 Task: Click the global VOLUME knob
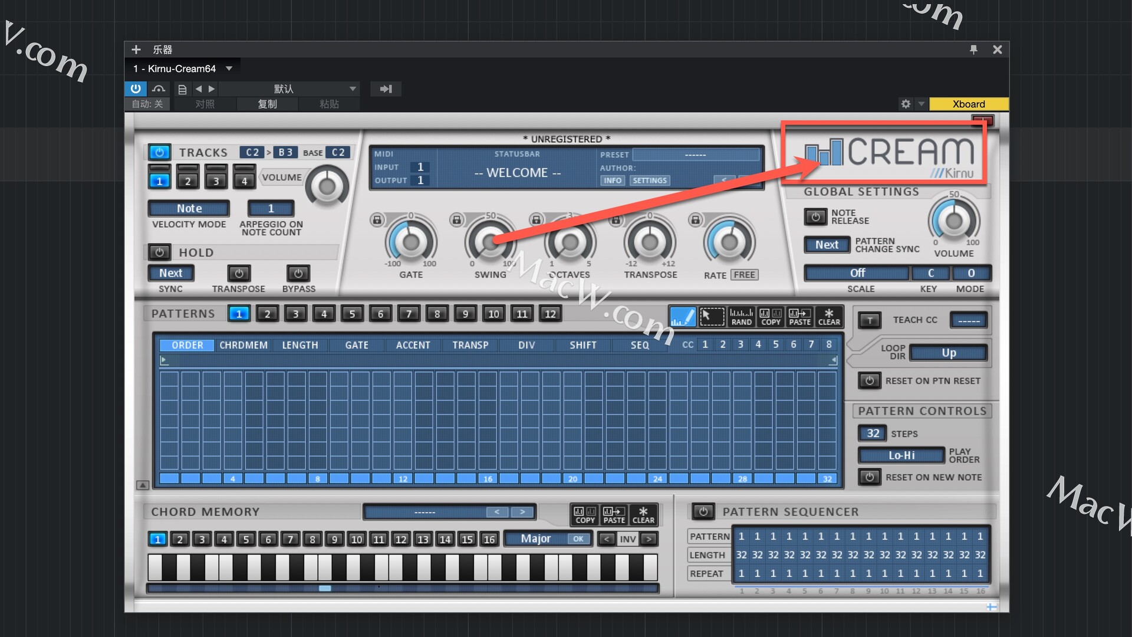(953, 221)
